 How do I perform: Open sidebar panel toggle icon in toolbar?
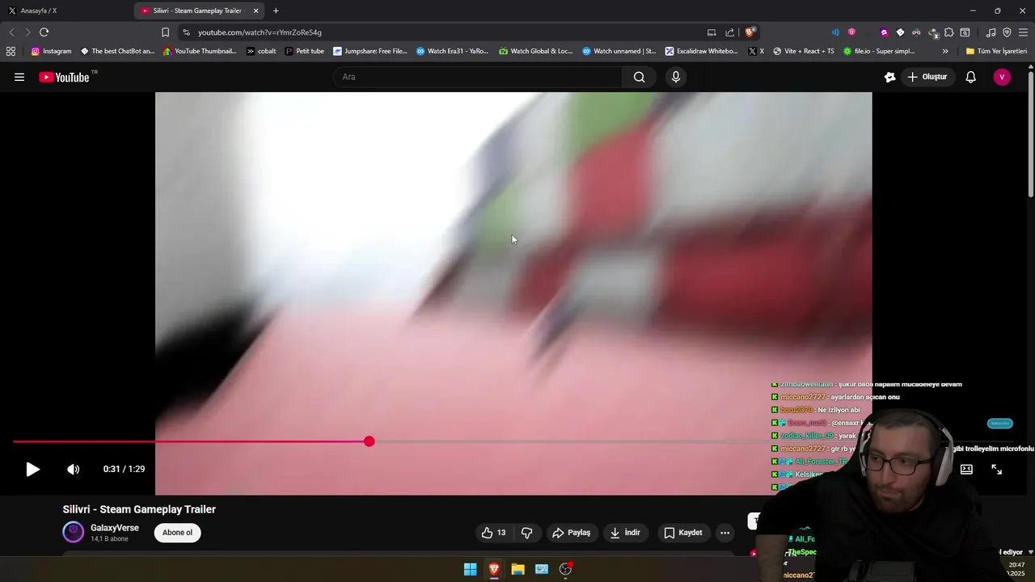tap(965, 32)
